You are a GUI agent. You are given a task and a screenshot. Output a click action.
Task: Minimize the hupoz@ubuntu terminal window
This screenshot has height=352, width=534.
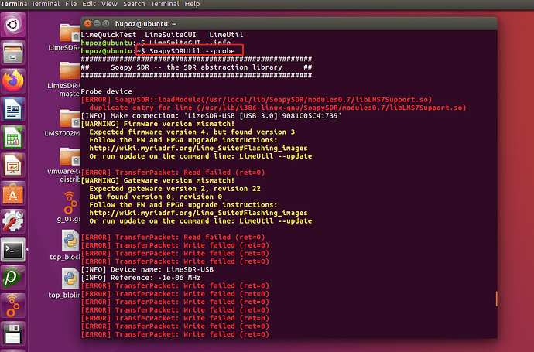tap(97, 23)
